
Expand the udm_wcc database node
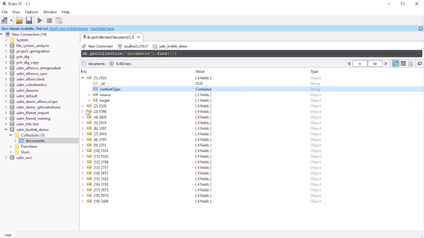[x=6, y=158]
